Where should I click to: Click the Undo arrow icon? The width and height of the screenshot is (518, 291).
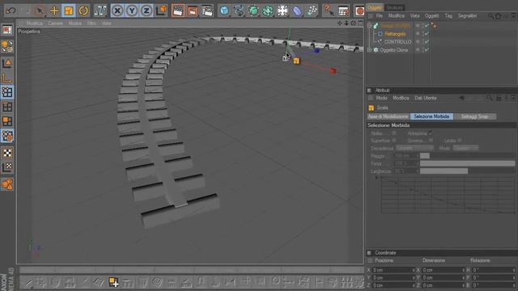11,11
